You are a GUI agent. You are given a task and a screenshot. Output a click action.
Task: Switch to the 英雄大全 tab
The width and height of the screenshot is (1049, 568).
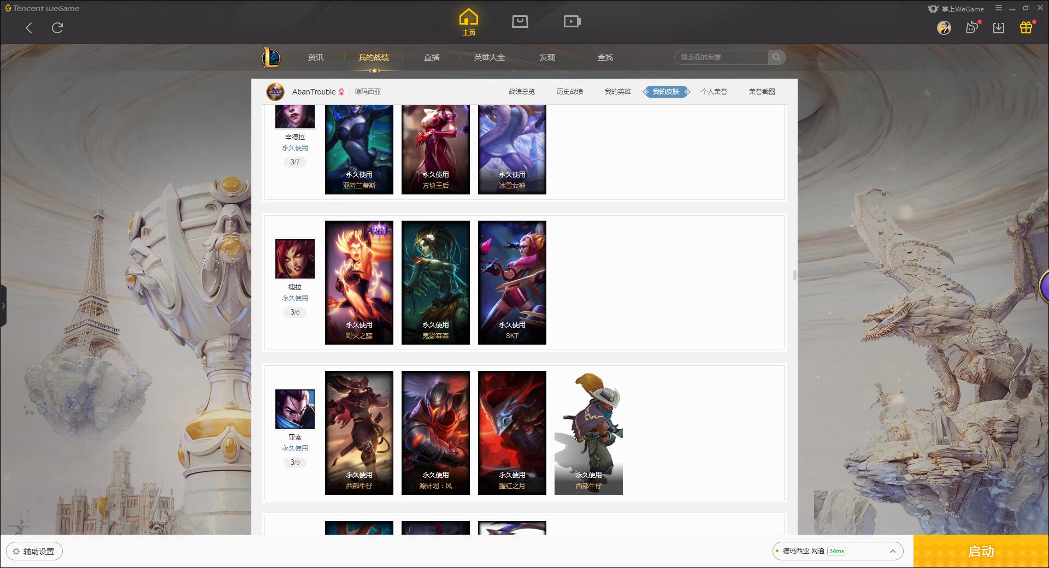click(x=490, y=57)
